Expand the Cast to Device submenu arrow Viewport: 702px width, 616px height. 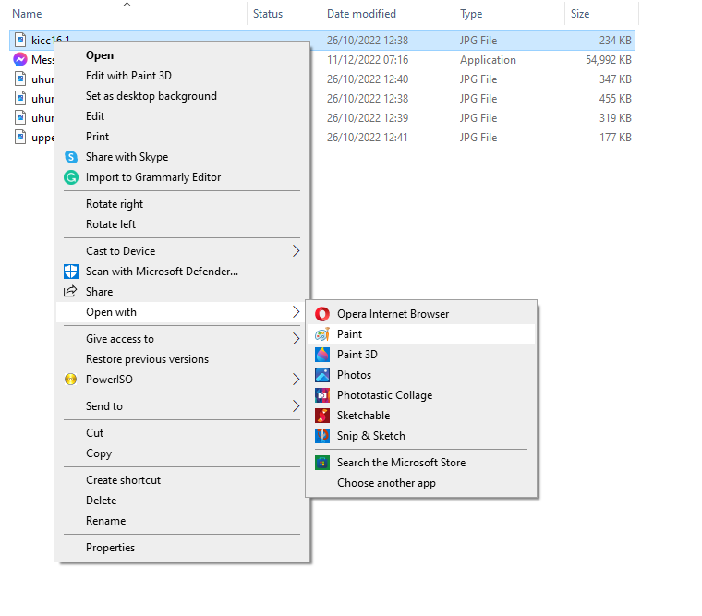pyautogui.click(x=296, y=251)
